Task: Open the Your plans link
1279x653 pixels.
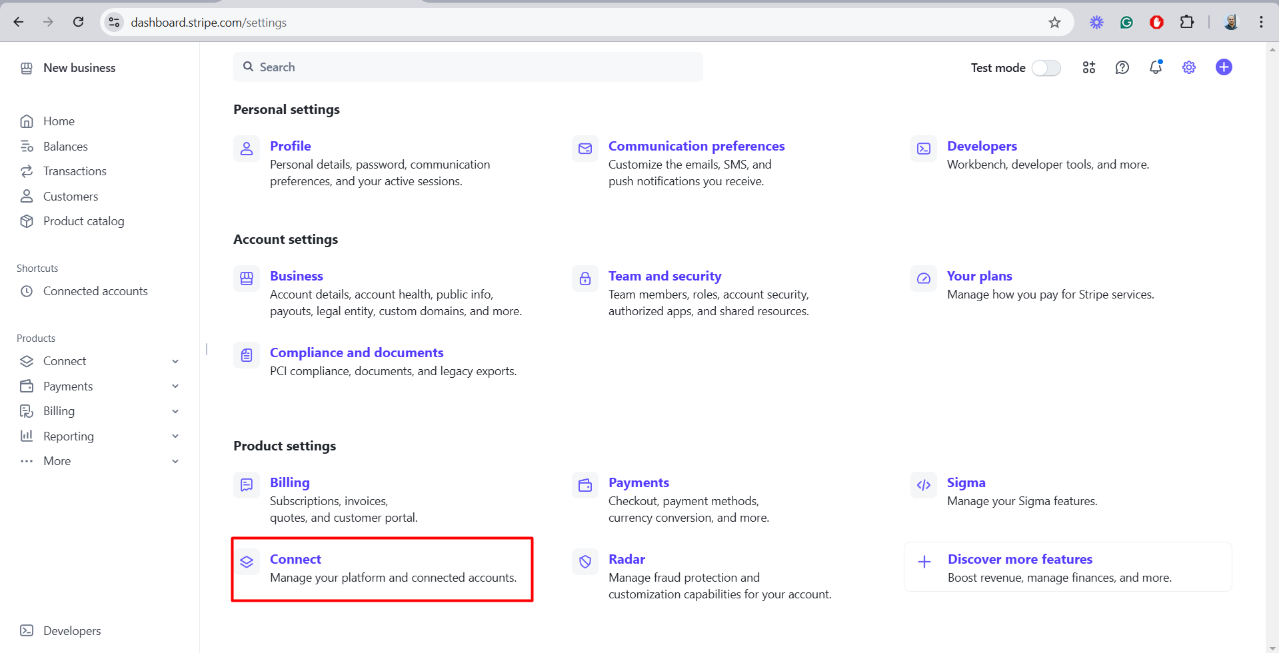Action: (979, 276)
